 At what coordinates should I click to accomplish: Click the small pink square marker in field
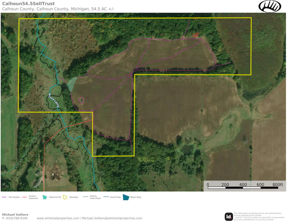pyautogui.click(x=82, y=100)
